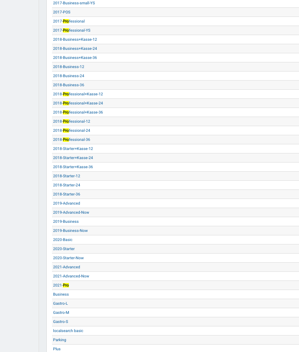Select the 2018-Starter-24 link

point(67,185)
